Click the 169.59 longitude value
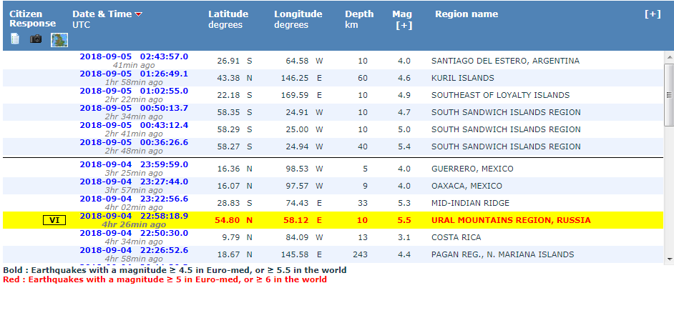674x318 pixels. 295,95
